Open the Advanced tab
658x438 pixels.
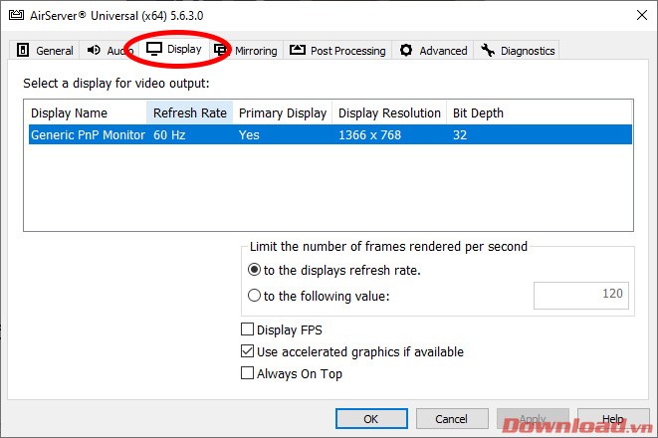coord(433,51)
